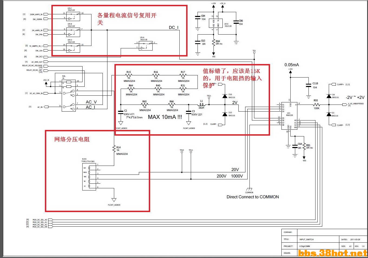Click the 'Direct Connect to COMMON' note
The height and width of the screenshot is (258, 368).
pos(253,197)
